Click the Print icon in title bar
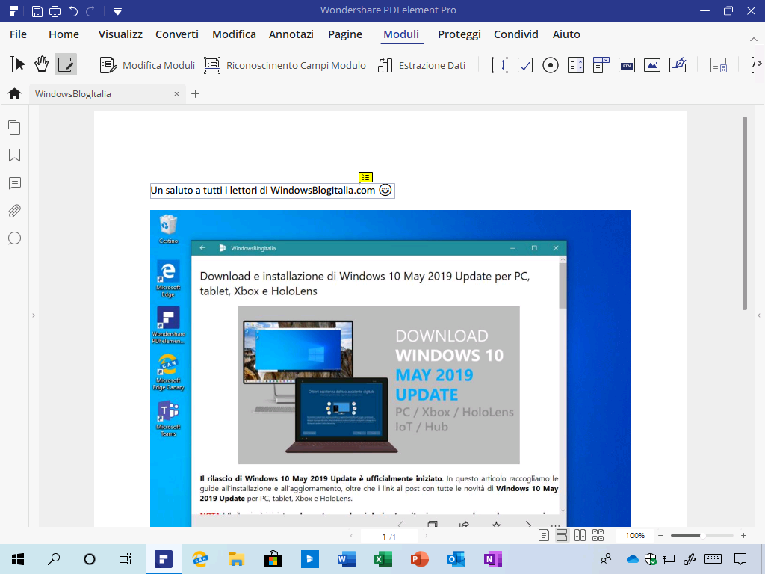The height and width of the screenshot is (574, 765). pos(55,10)
